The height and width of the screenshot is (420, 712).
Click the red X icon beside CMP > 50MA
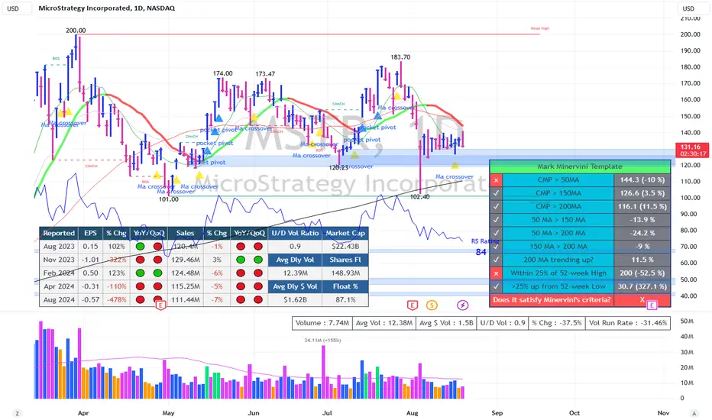coord(496,179)
